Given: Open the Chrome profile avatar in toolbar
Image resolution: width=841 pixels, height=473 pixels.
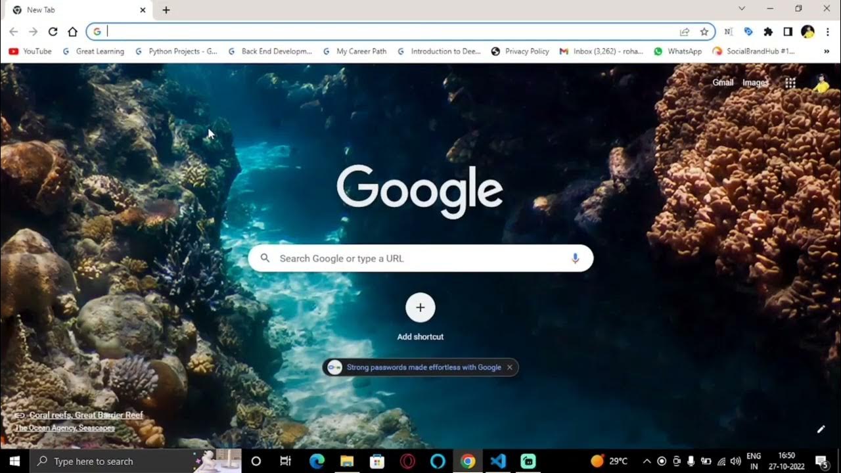Looking at the screenshot, I should coord(807,32).
